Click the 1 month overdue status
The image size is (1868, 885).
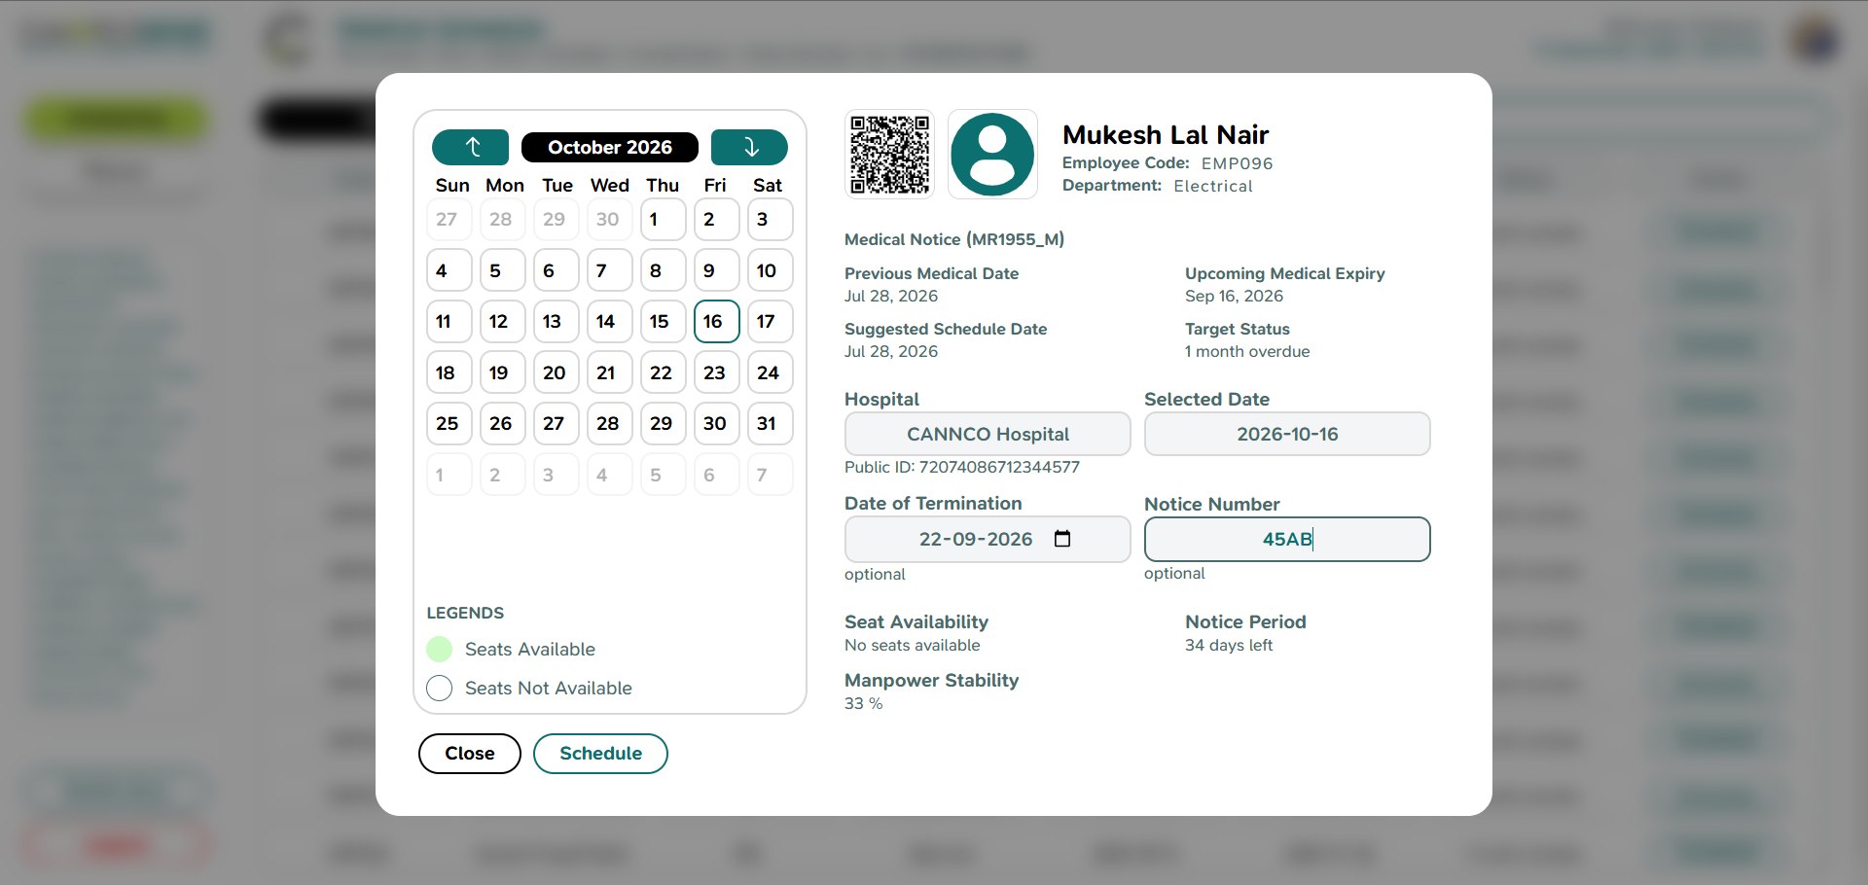(x=1247, y=351)
